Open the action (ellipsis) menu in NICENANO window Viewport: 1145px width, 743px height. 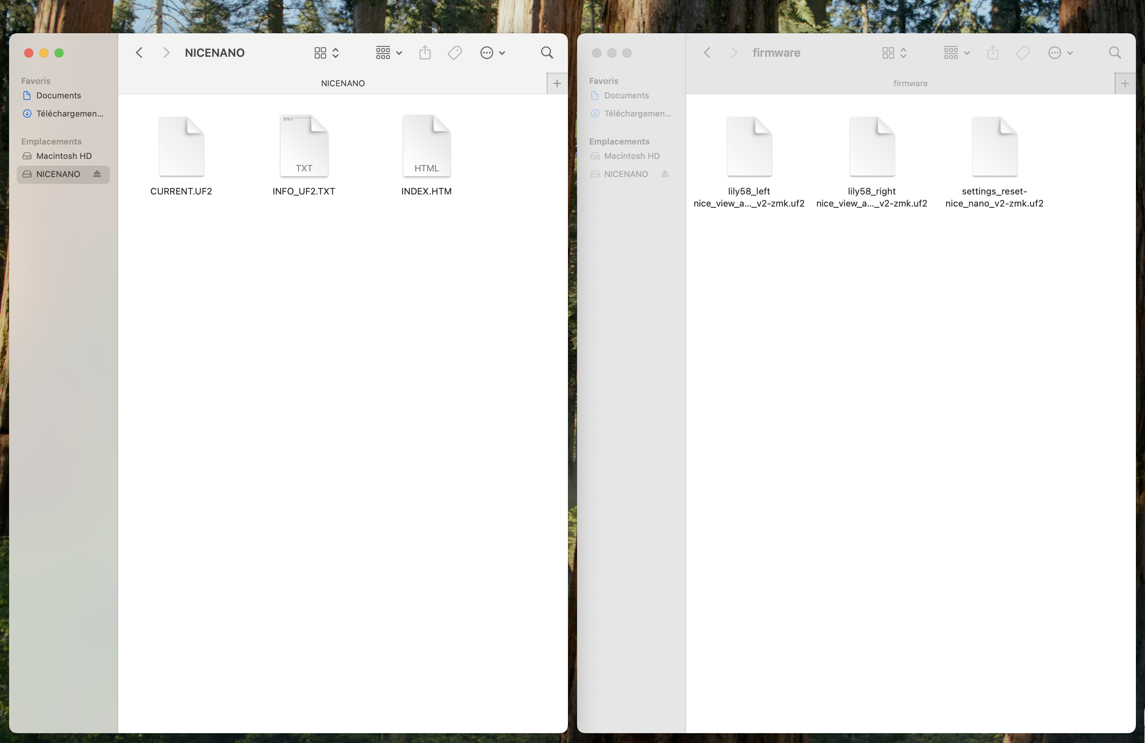tap(492, 52)
